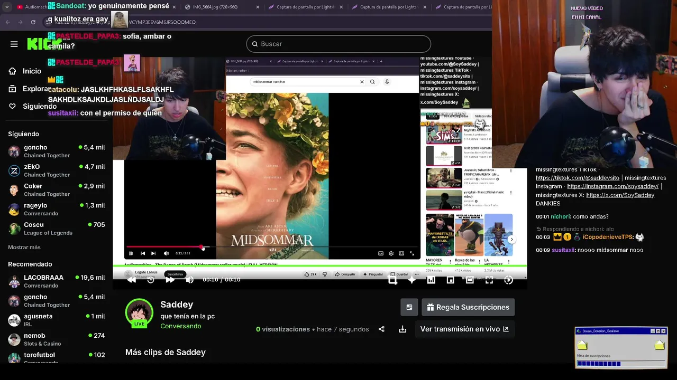This screenshot has height=380, width=677.
Task: Enter fullscreen on the Kick clip player
Action: click(x=489, y=280)
